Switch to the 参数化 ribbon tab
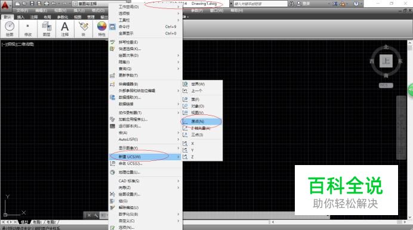This screenshot has width=413, height=230. pyautogui.click(x=63, y=17)
